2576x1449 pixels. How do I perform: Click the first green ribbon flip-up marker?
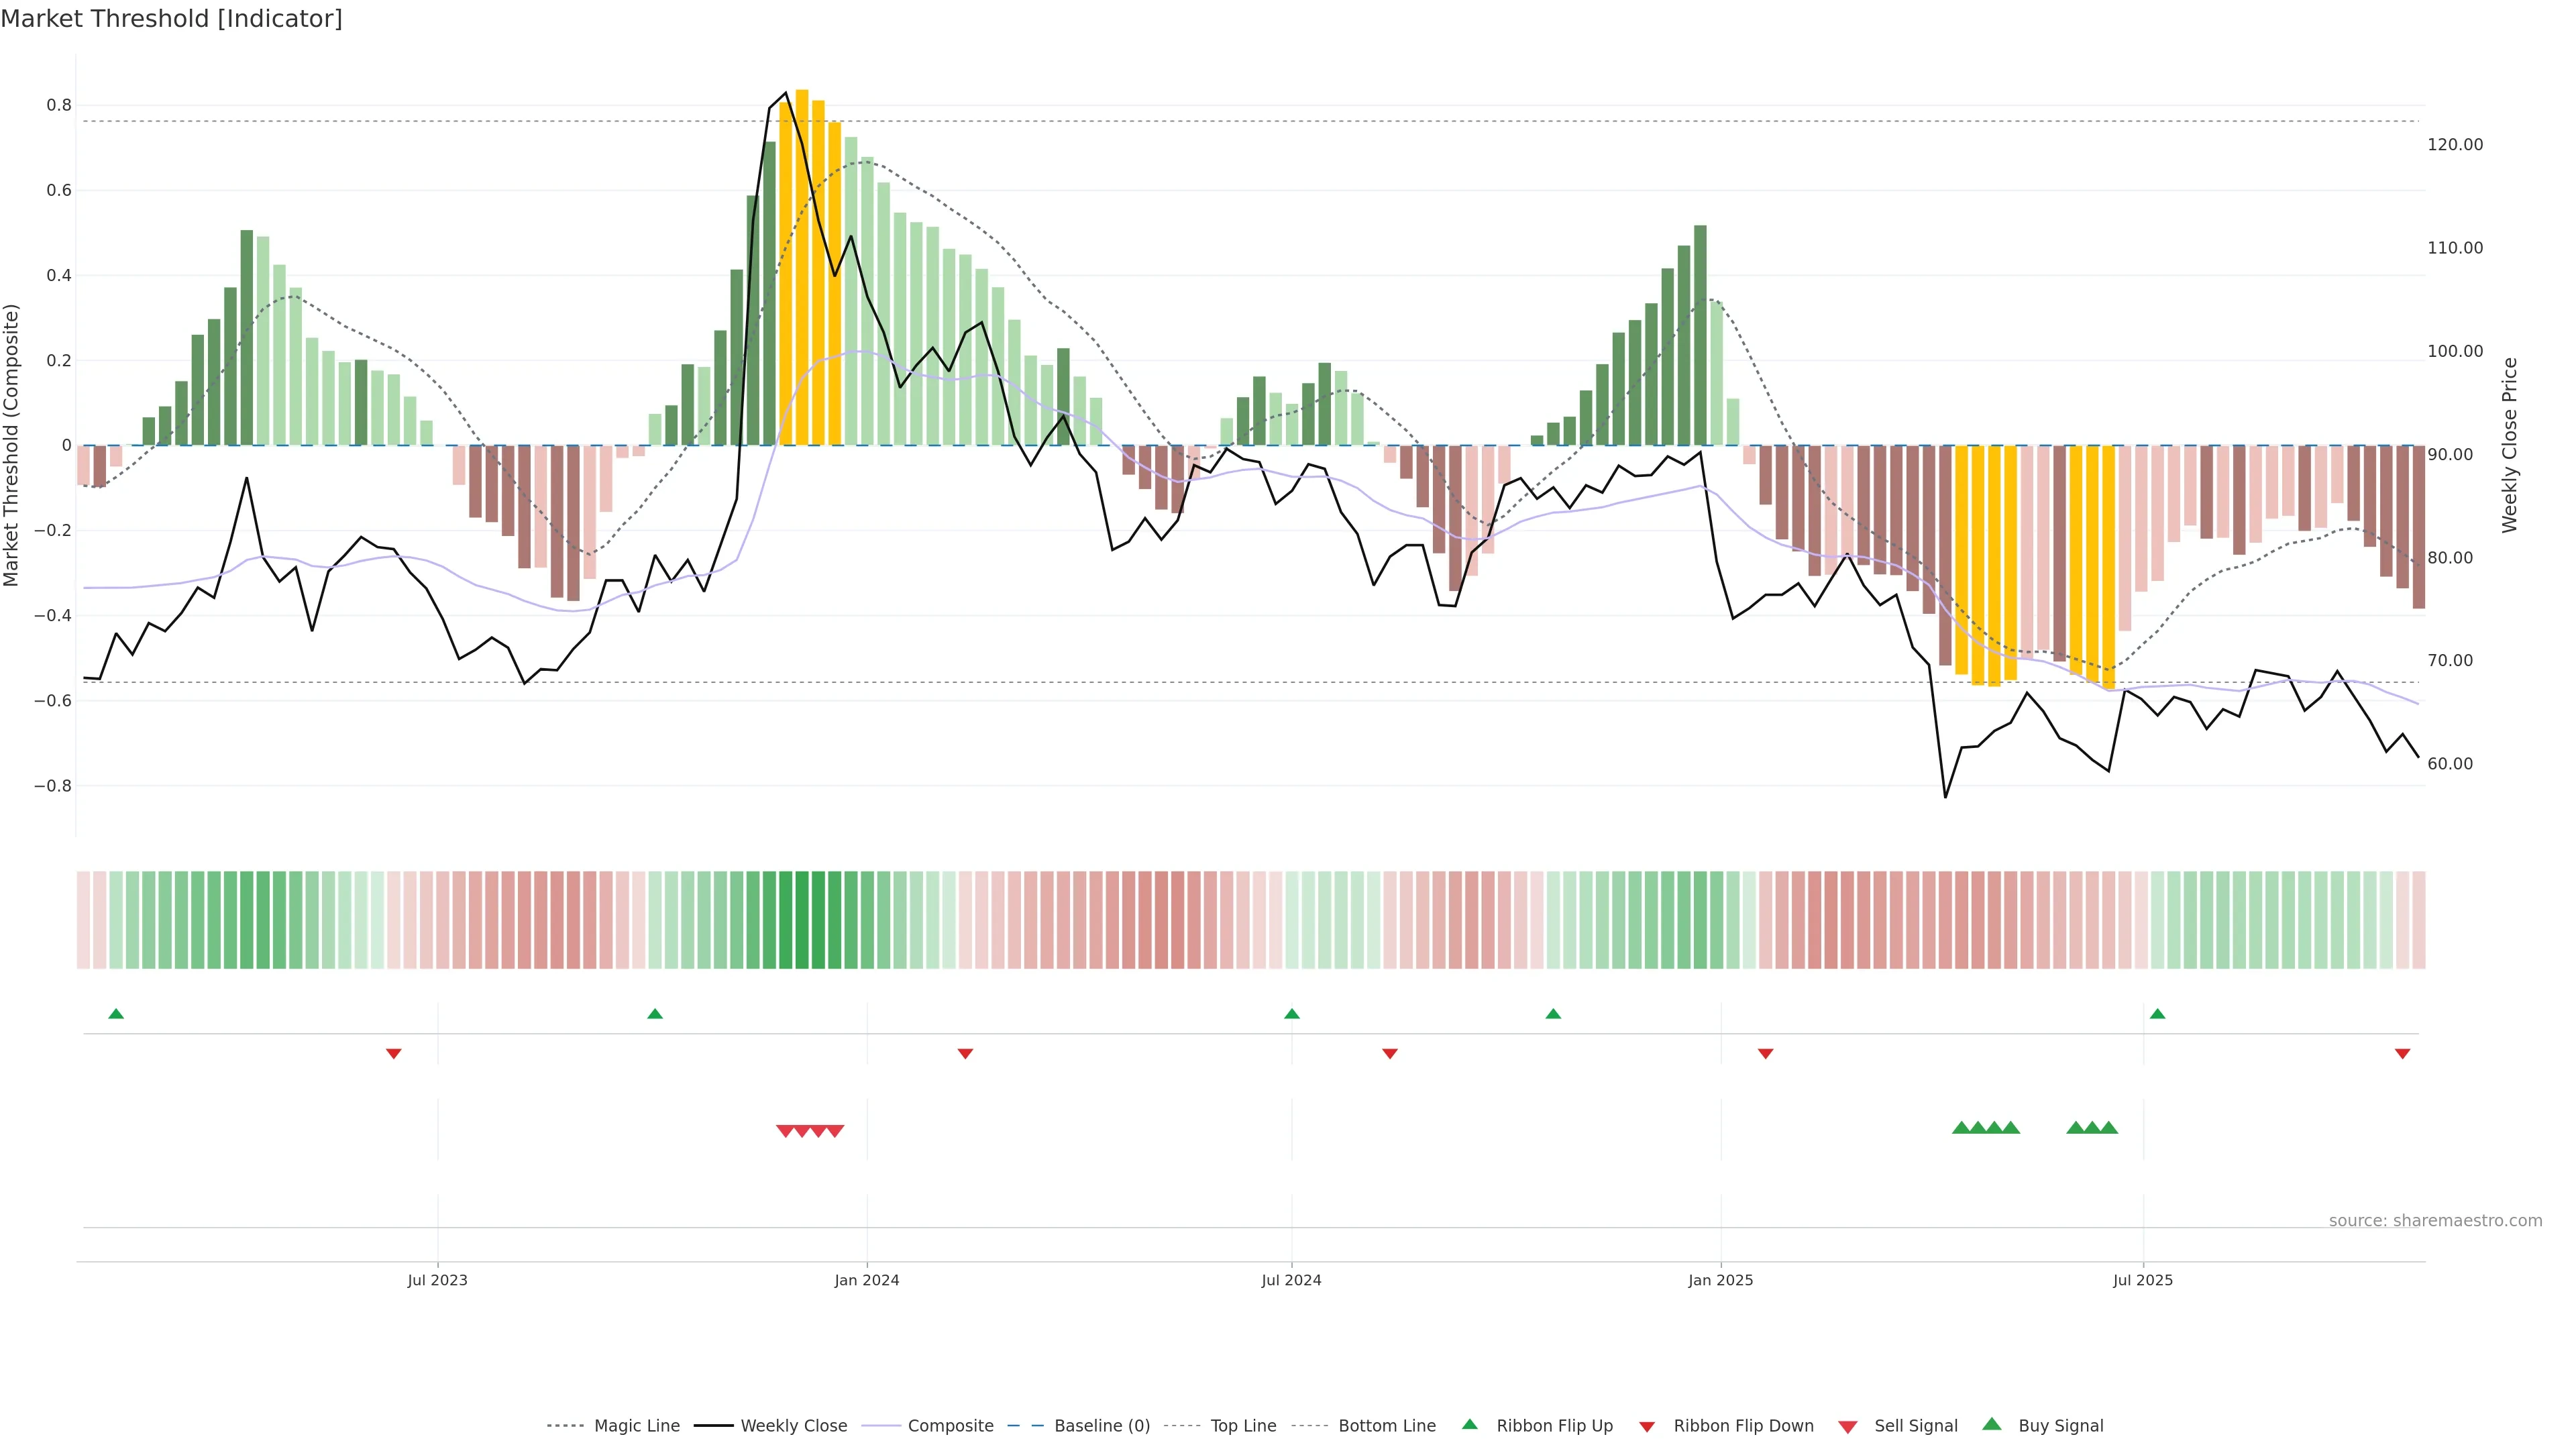(116, 1014)
